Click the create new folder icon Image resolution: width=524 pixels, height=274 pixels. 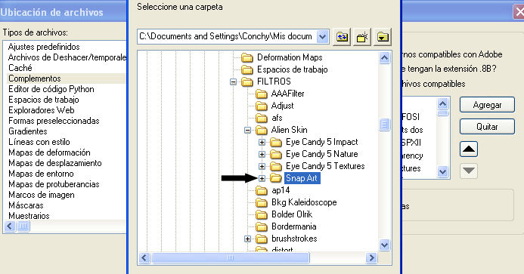click(x=362, y=36)
